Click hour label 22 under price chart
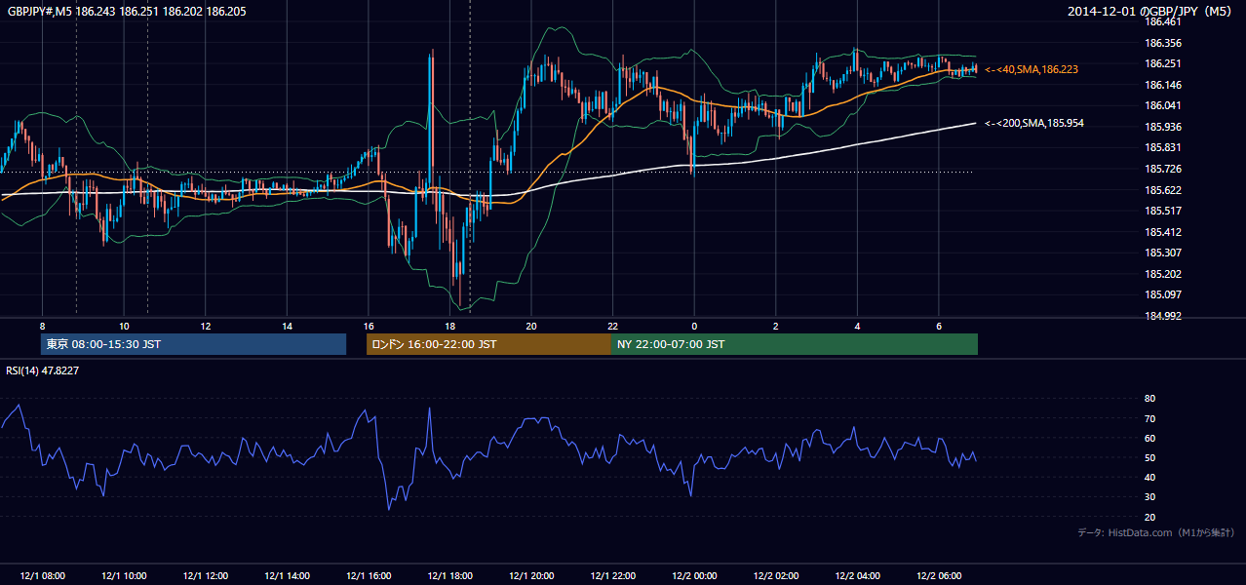Viewport: 1246px width, 585px height. [x=612, y=326]
